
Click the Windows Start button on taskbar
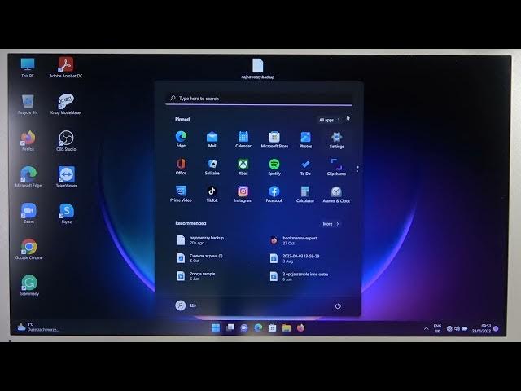pyautogui.click(x=216, y=327)
